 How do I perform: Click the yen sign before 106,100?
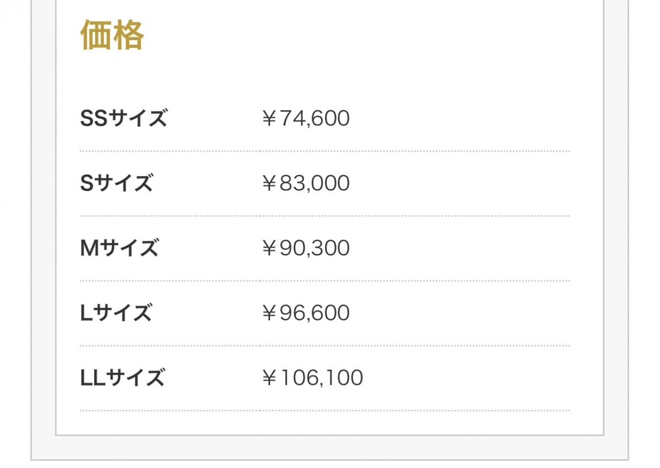269,378
